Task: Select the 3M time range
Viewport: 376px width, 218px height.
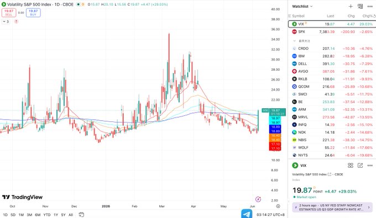Action: 29,215
